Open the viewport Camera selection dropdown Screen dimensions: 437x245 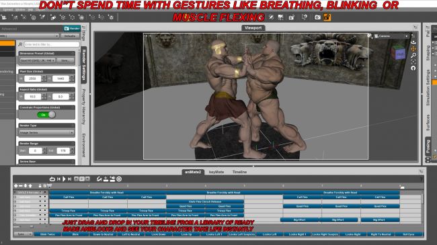(391, 36)
